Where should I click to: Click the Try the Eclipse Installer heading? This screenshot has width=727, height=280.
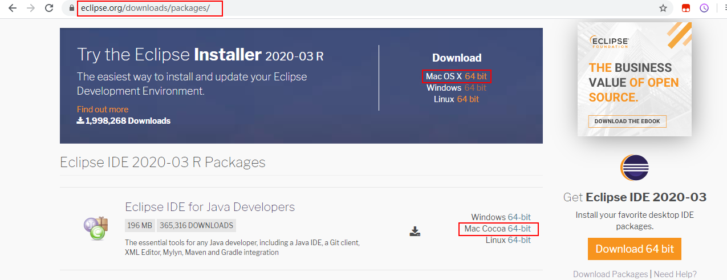pos(200,55)
